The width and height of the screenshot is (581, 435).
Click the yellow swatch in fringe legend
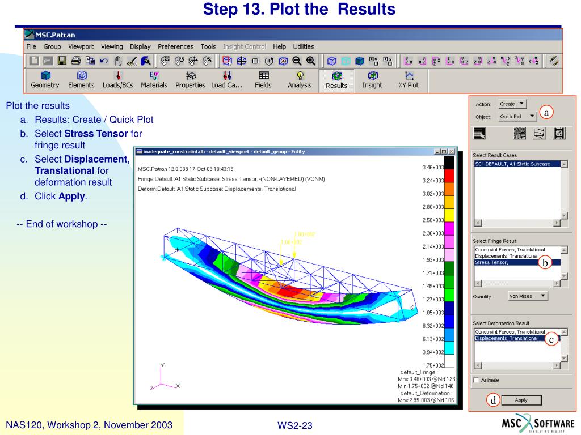tap(449, 215)
